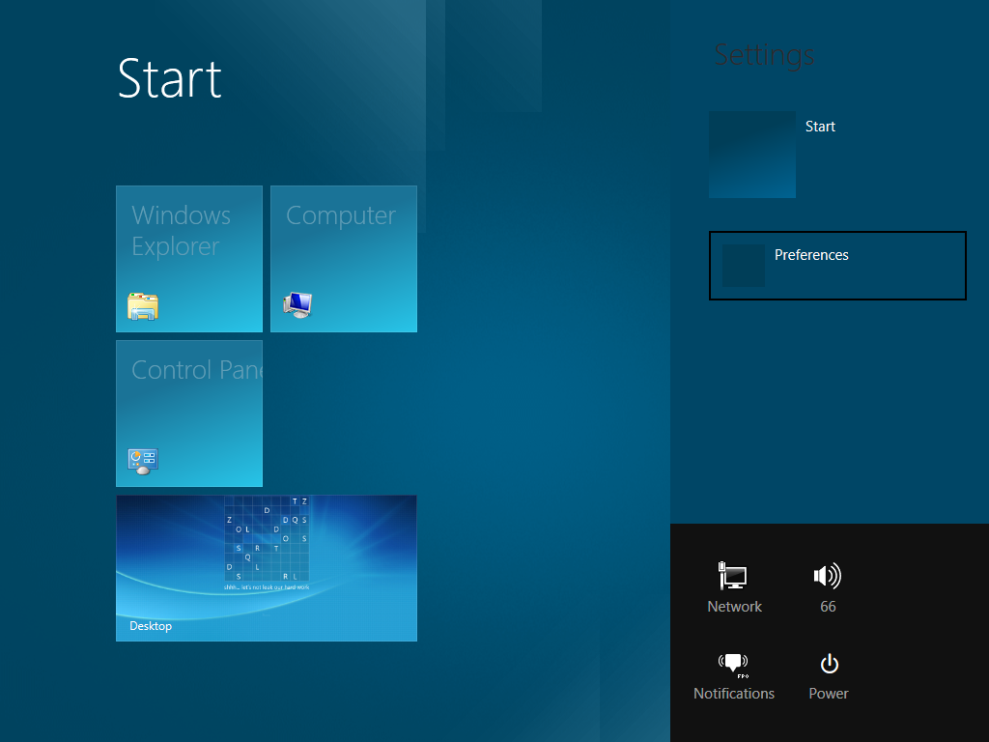Select the Start thumbnail in Settings

pyautogui.click(x=751, y=155)
